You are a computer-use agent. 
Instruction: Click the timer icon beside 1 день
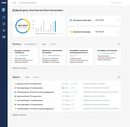(x=62, y=84)
